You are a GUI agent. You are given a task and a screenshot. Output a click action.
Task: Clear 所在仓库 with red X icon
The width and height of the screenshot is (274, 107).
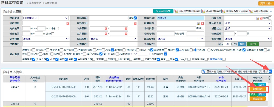point(261,18)
